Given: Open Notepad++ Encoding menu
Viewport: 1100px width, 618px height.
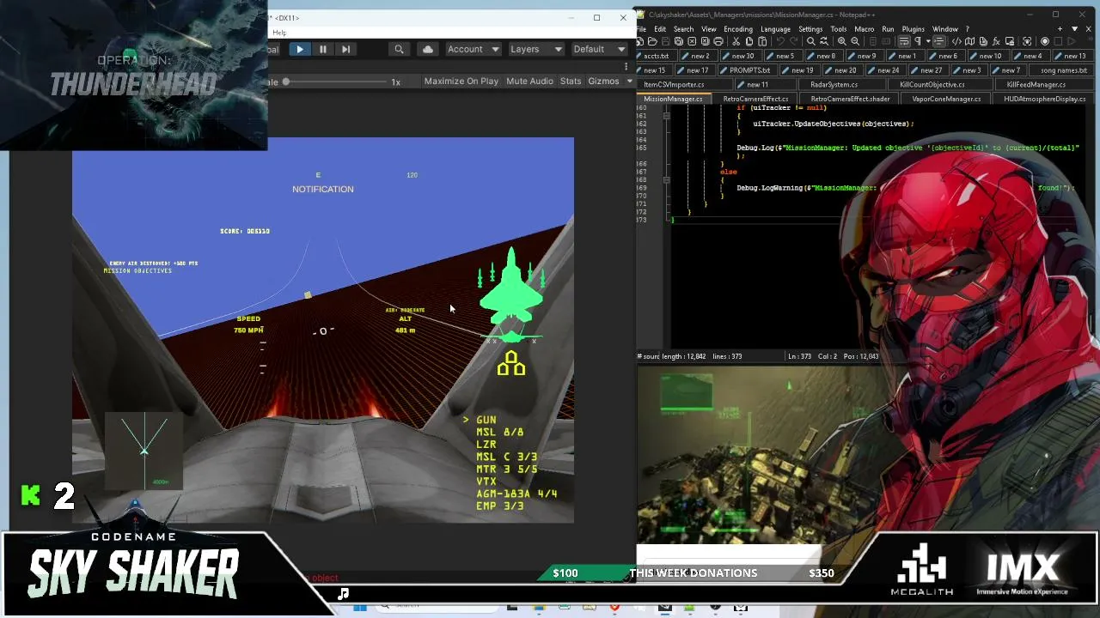Looking at the screenshot, I should [x=737, y=29].
